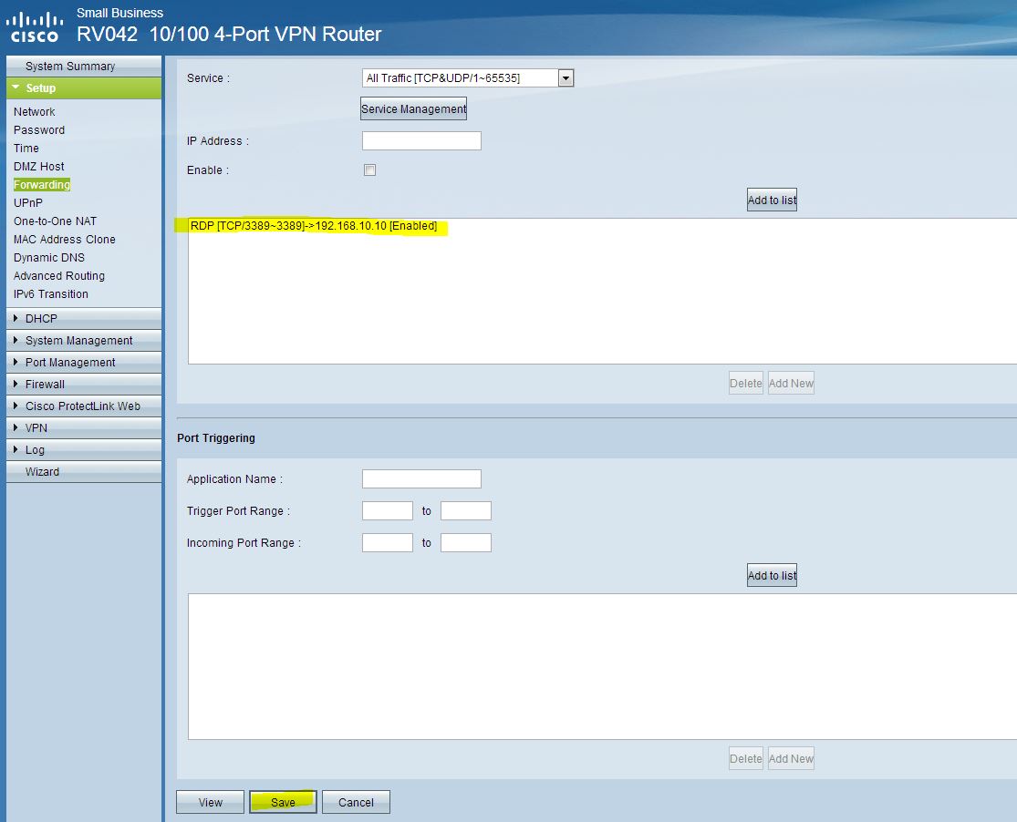The image size is (1017, 822).
Task: Open the Time settings page
Action: (x=26, y=148)
